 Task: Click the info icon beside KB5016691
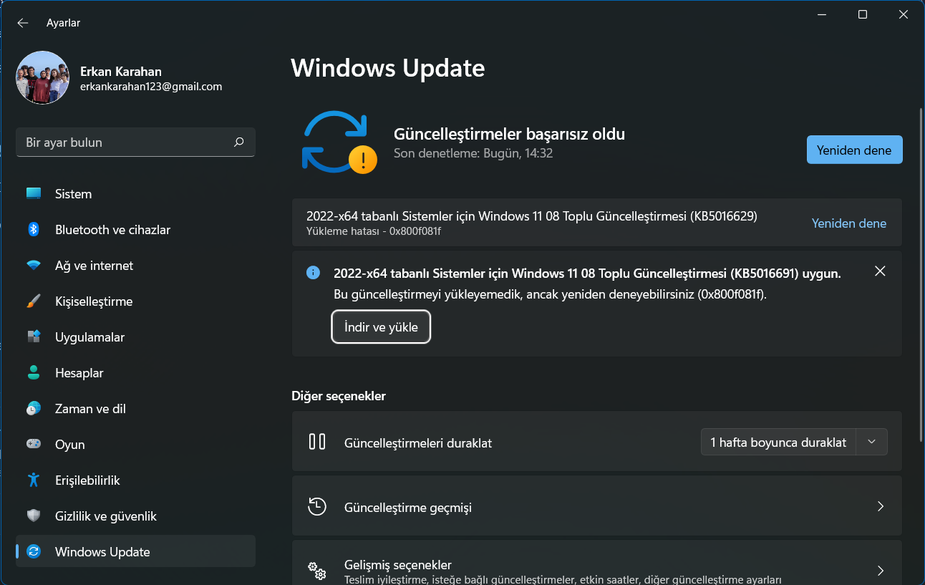click(313, 273)
